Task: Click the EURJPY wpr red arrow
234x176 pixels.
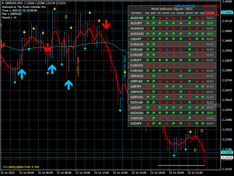Action: (203, 60)
